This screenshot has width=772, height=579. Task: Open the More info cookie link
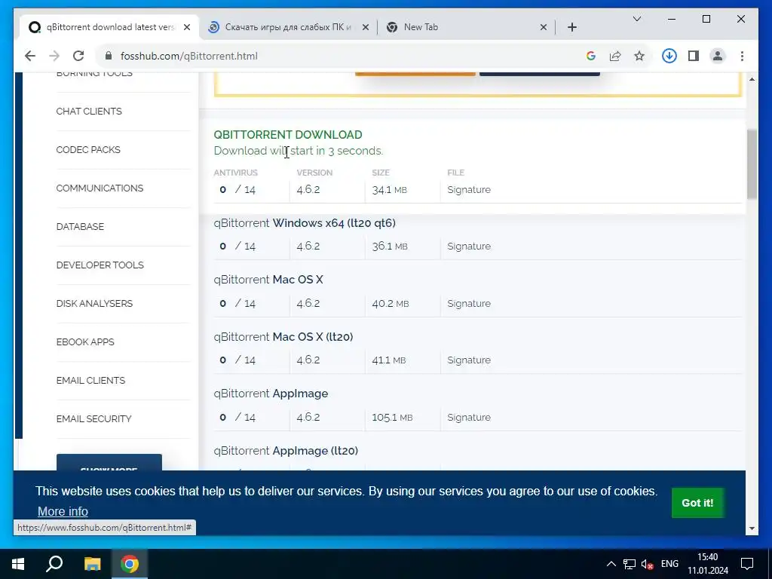(63, 512)
